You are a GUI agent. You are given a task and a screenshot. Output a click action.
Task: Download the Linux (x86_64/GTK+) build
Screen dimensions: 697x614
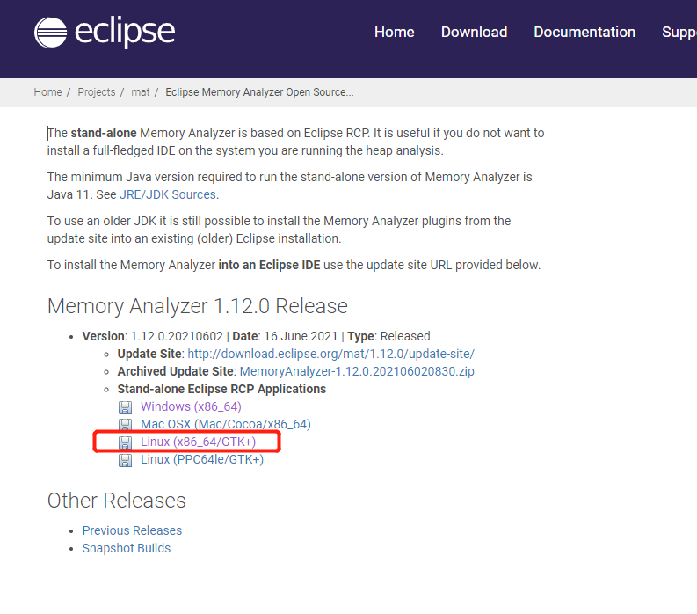point(199,442)
